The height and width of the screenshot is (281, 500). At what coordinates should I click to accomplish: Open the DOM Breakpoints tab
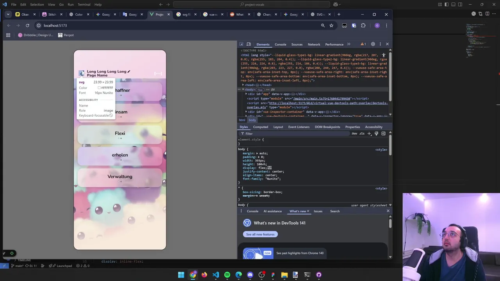pyautogui.click(x=327, y=127)
